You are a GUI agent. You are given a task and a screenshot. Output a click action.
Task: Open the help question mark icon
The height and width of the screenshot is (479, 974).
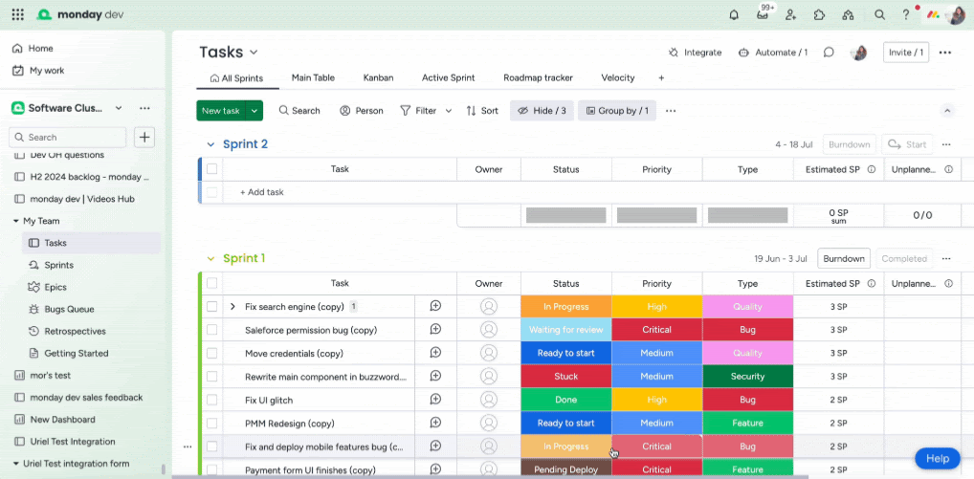tap(906, 15)
